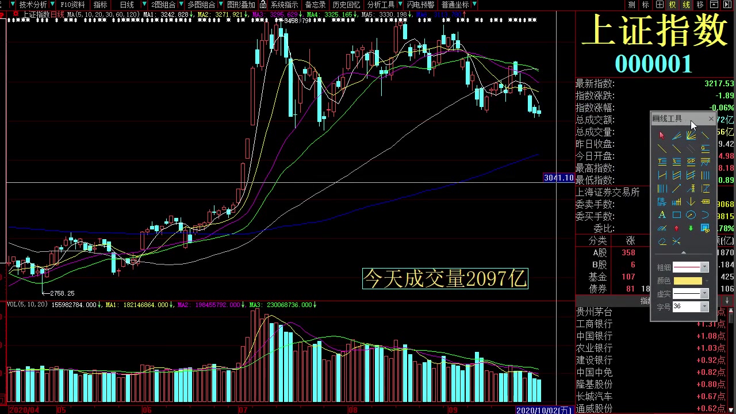Click the blue save drawings icon

[706, 228]
